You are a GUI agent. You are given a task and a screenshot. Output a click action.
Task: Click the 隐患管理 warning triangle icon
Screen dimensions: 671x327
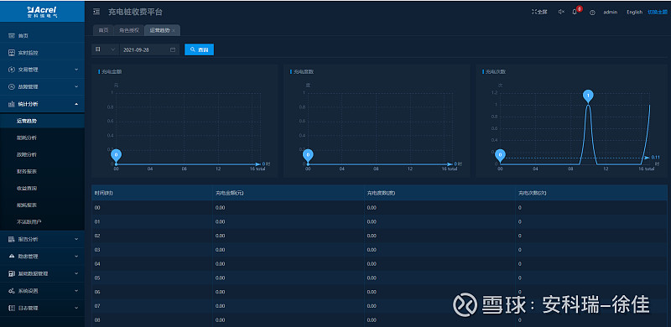(x=12, y=256)
